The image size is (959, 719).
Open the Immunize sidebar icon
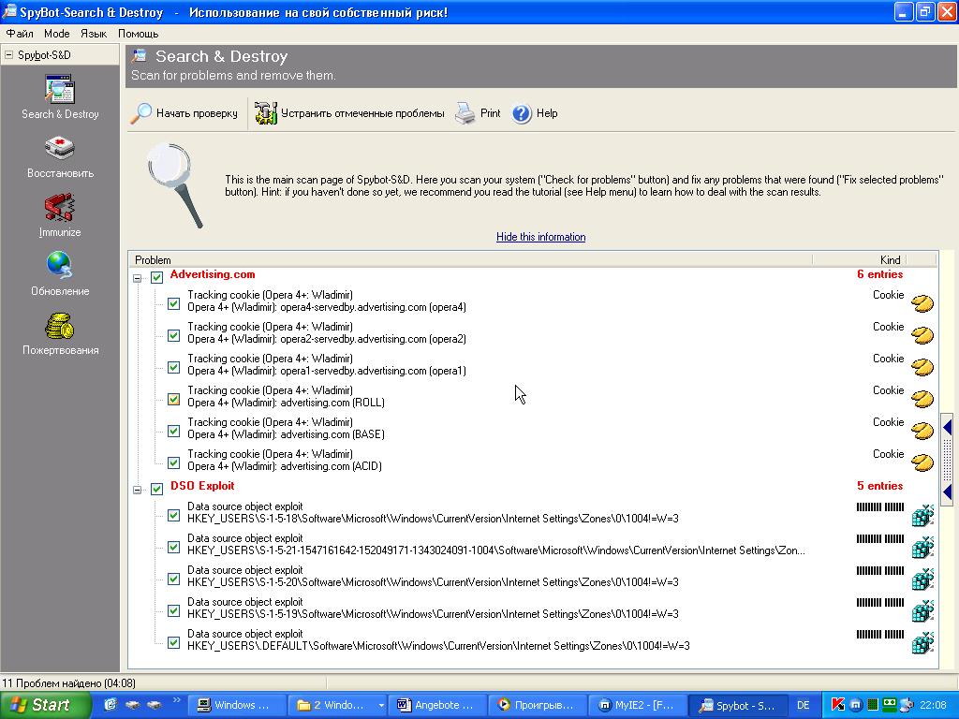(x=59, y=207)
